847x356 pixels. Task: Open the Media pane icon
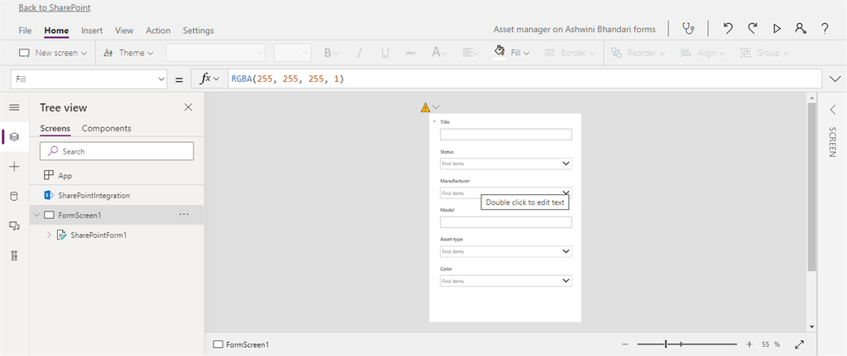pyautogui.click(x=15, y=226)
